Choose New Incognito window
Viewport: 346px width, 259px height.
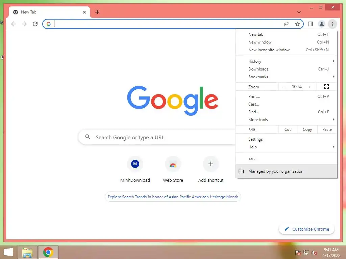click(x=286, y=50)
